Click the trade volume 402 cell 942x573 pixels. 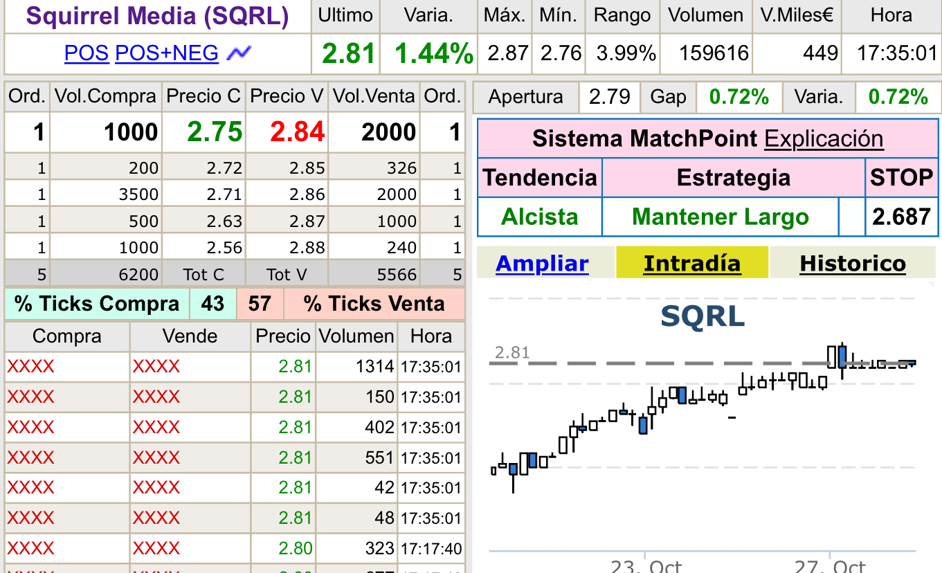click(357, 427)
